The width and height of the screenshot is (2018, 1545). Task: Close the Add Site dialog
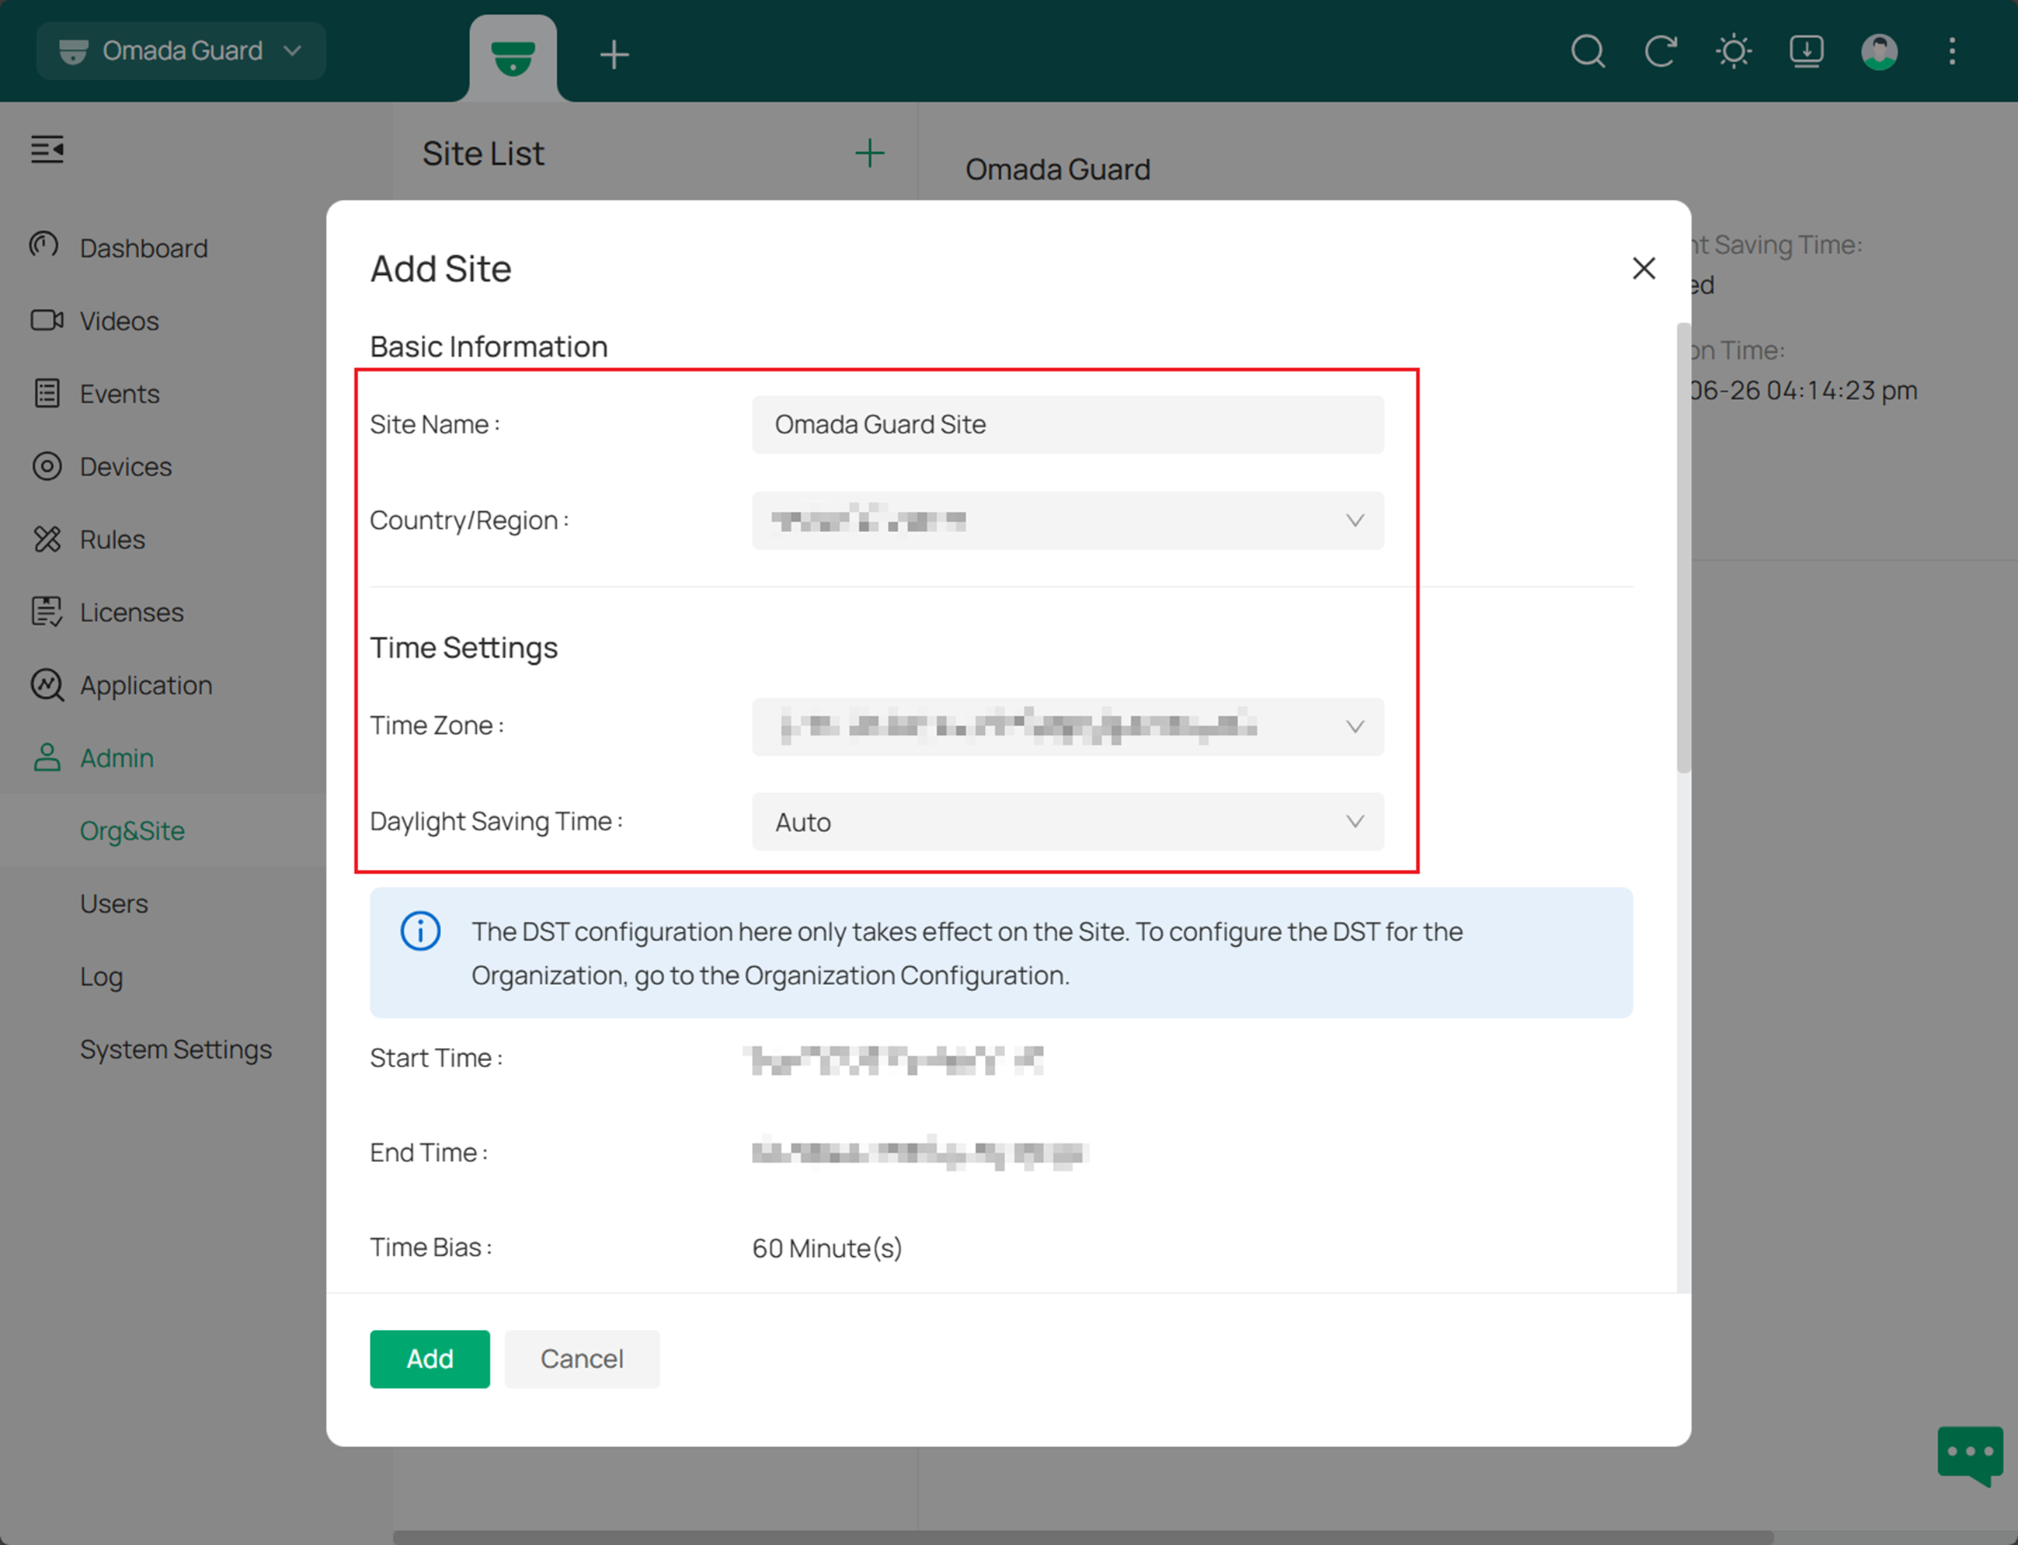1643,268
